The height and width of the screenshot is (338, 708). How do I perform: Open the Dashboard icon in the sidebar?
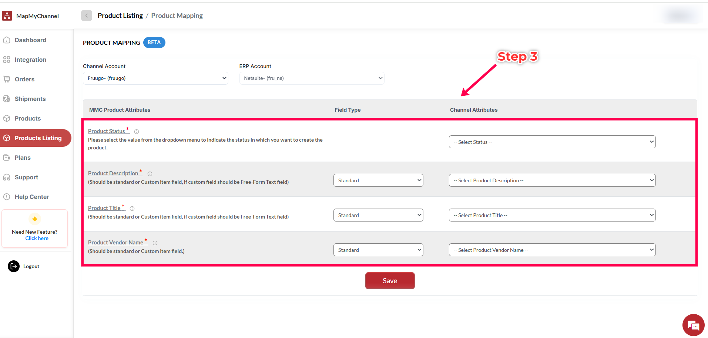[x=7, y=40]
